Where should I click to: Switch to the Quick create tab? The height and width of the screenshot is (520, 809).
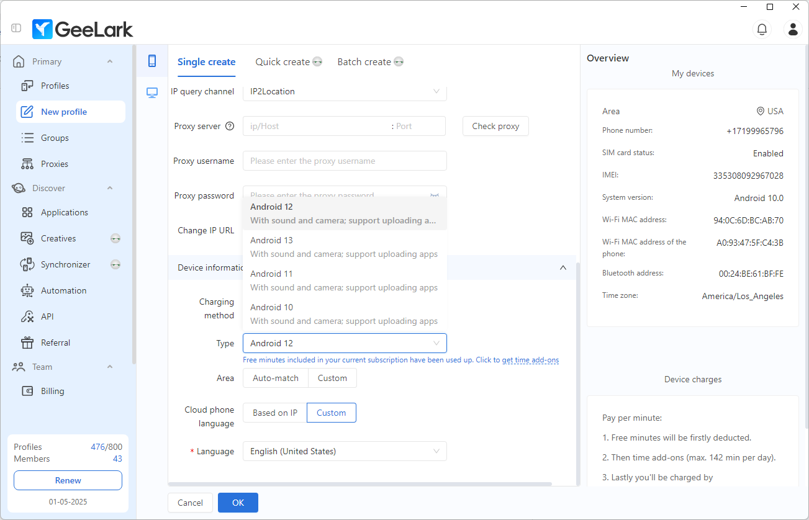tap(289, 62)
